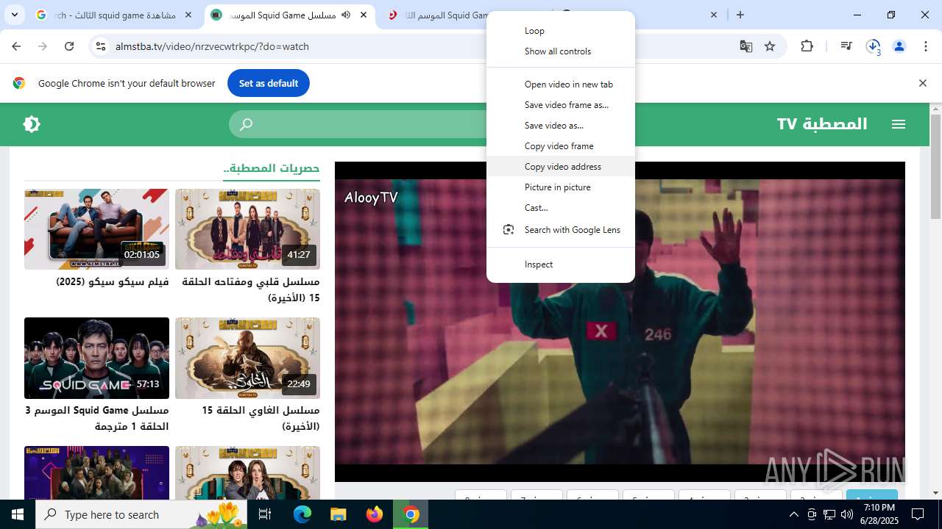Translate this page with Google Translate icon
The height and width of the screenshot is (529, 942).
[746, 46]
